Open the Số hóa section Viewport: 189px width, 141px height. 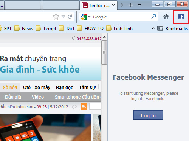(x=10, y=87)
